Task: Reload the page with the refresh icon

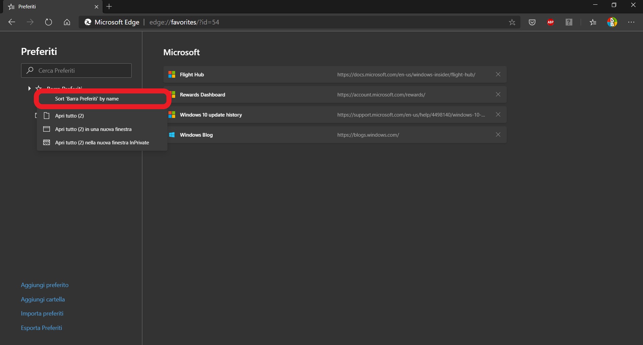Action: pyautogui.click(x=49, y=22)
